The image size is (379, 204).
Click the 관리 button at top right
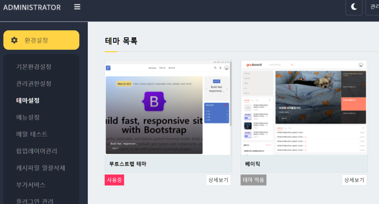373,6
